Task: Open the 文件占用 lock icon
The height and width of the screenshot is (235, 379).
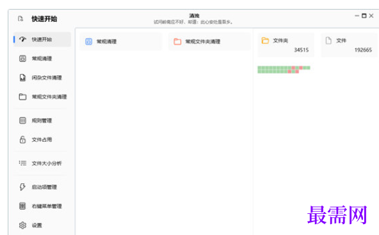Action: (x=22, y=140)
